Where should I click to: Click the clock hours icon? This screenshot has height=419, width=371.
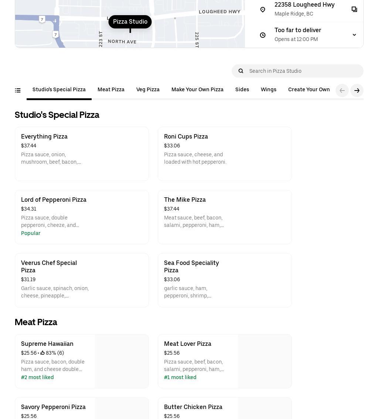click(x=263, y=35)
